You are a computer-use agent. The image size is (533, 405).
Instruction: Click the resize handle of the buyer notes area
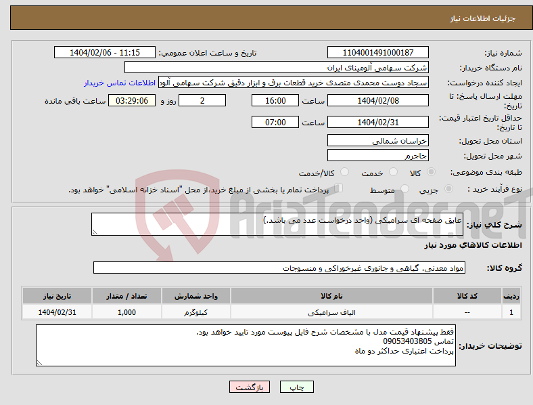click(39, 363)
